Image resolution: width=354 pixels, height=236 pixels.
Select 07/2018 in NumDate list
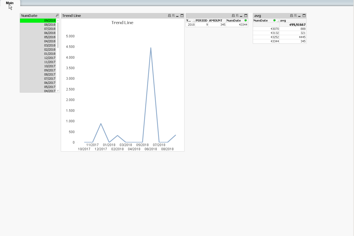[38, 29]
